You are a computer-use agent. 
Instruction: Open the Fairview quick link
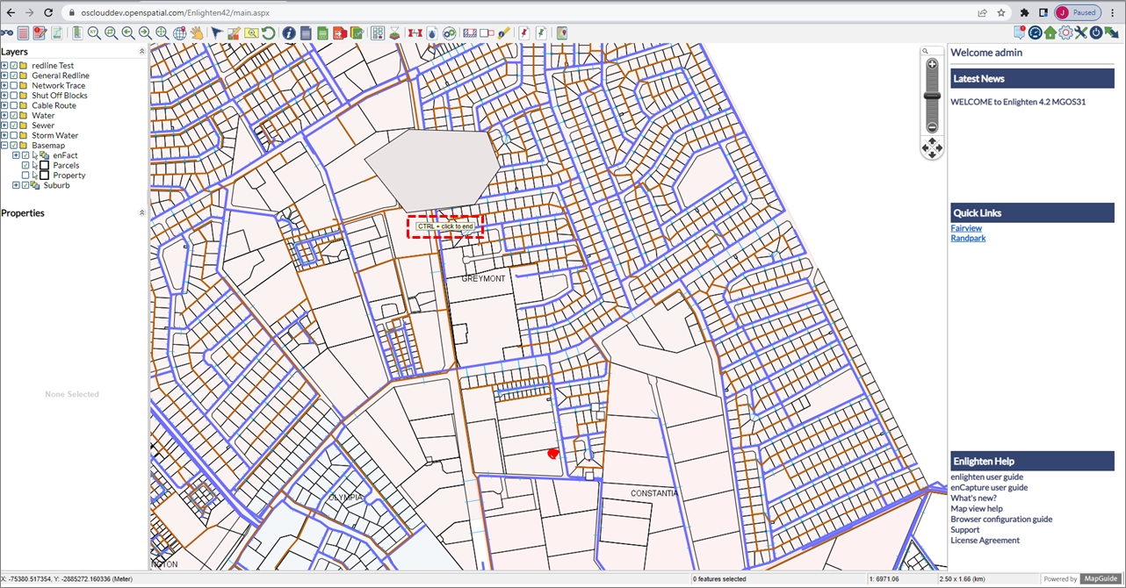(x=966, y=228)
